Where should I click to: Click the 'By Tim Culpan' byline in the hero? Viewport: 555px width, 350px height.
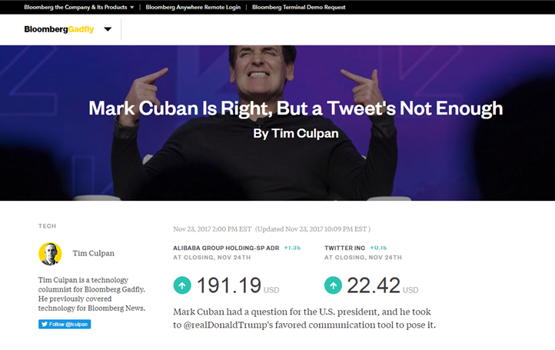click(x=296, y=133)
